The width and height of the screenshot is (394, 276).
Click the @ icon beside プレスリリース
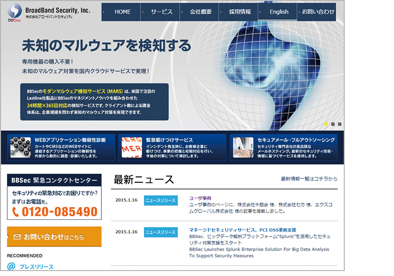pos(11,266)
